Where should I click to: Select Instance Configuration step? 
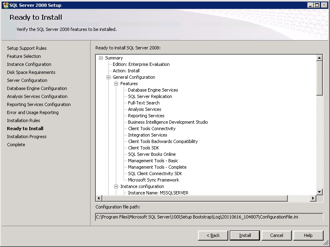tap(29, 65)
